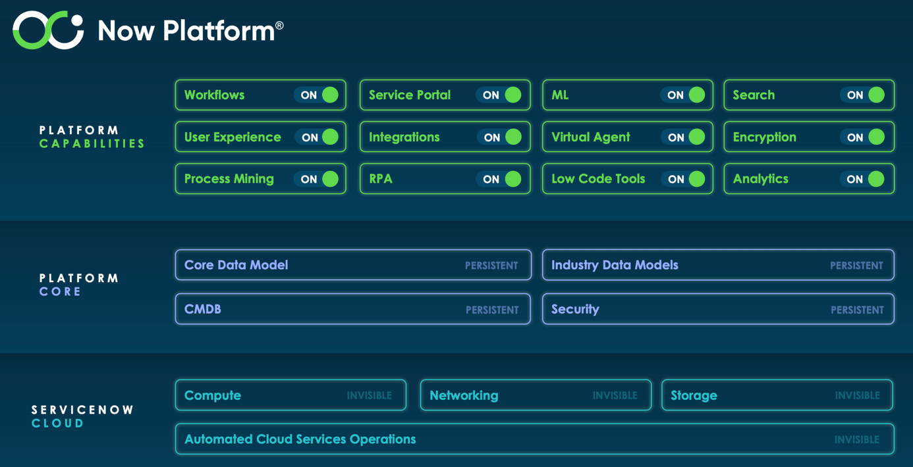Turn off the Encryption toggle
Image resolution: width=913 pixels, height=467 pixels.
[866, 137]
